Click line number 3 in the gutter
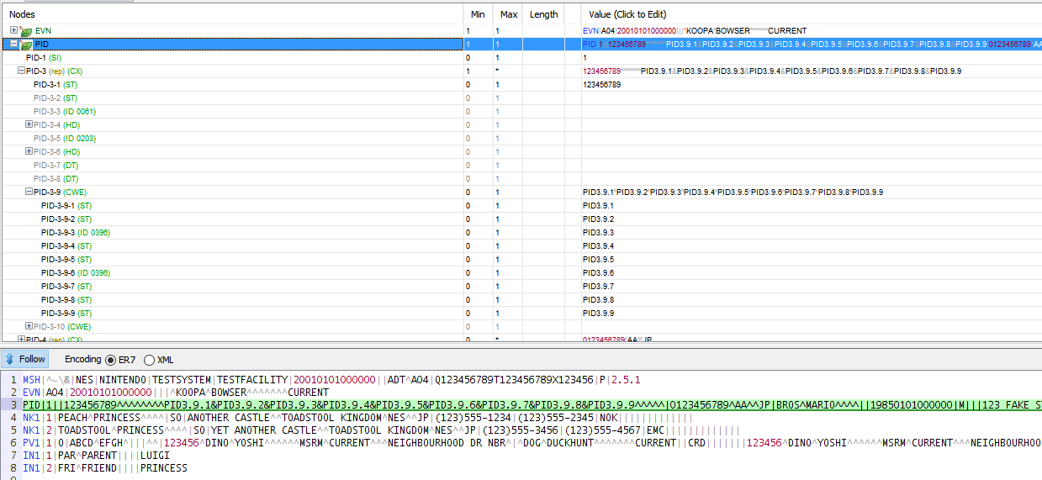Image resolution: width=1042 pixels, height=480 pixels. [13, 404]
